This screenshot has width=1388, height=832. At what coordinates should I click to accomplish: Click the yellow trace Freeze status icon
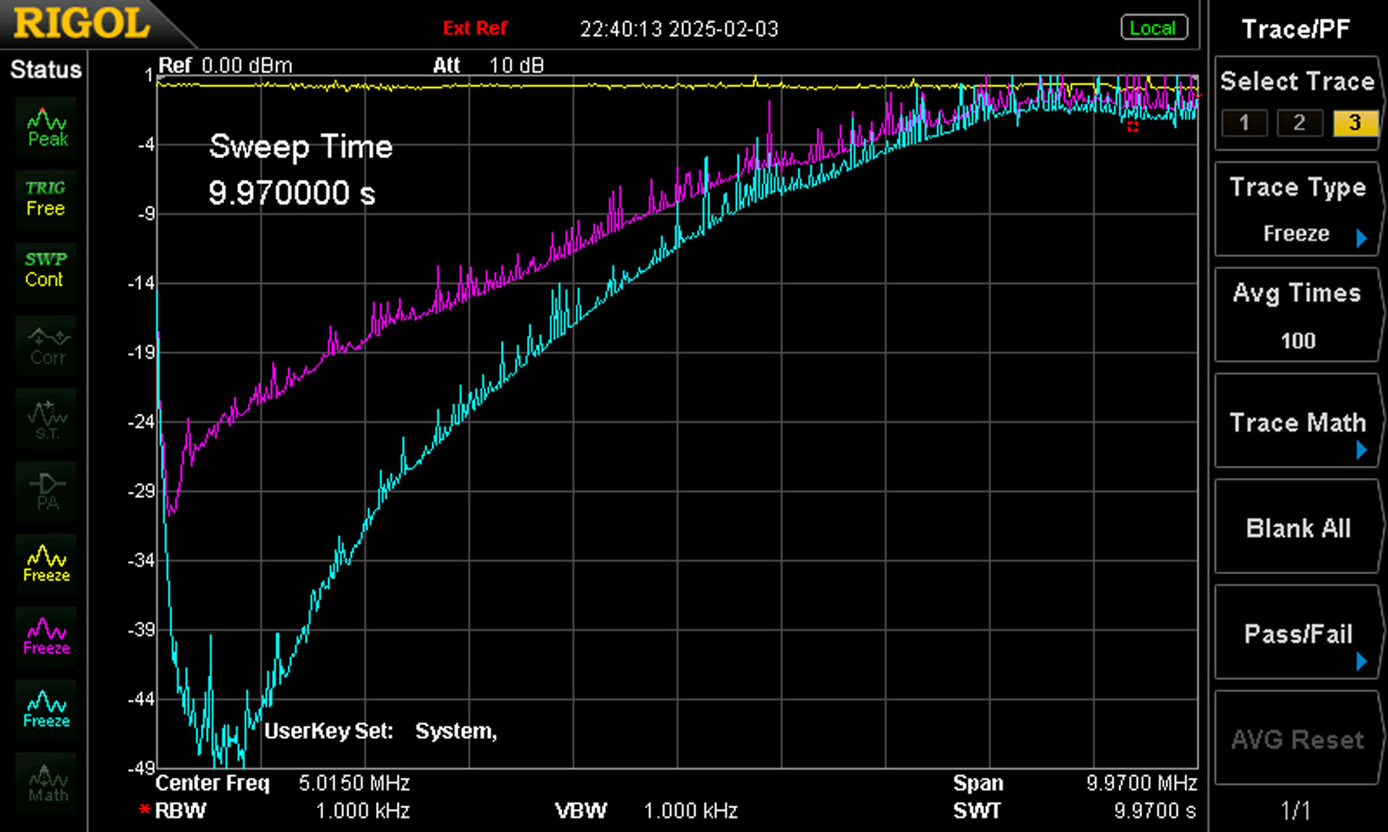click(46, 564)
